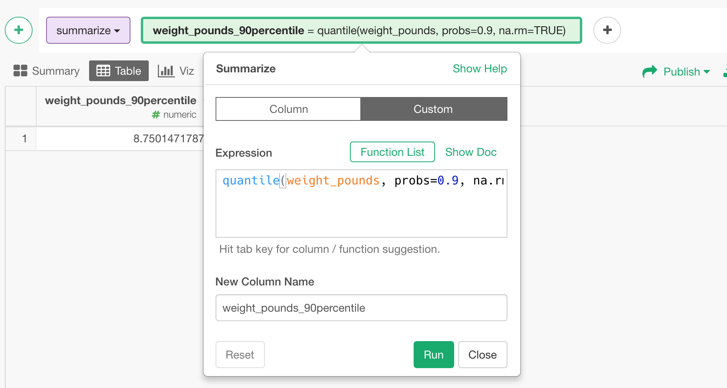
Task: Open the summarize step dropdown
Action: pyautogui.click(x=88, y=30)
